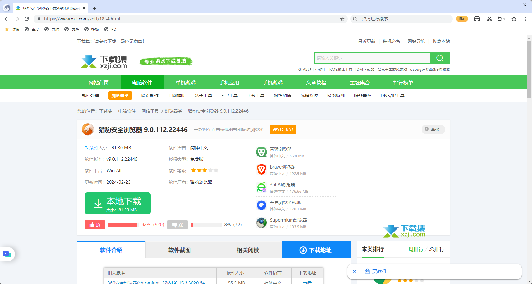Click the 买软件 shopping bag link
The image size is (532, 284).
pyautogui.click(x=376, y=272)
